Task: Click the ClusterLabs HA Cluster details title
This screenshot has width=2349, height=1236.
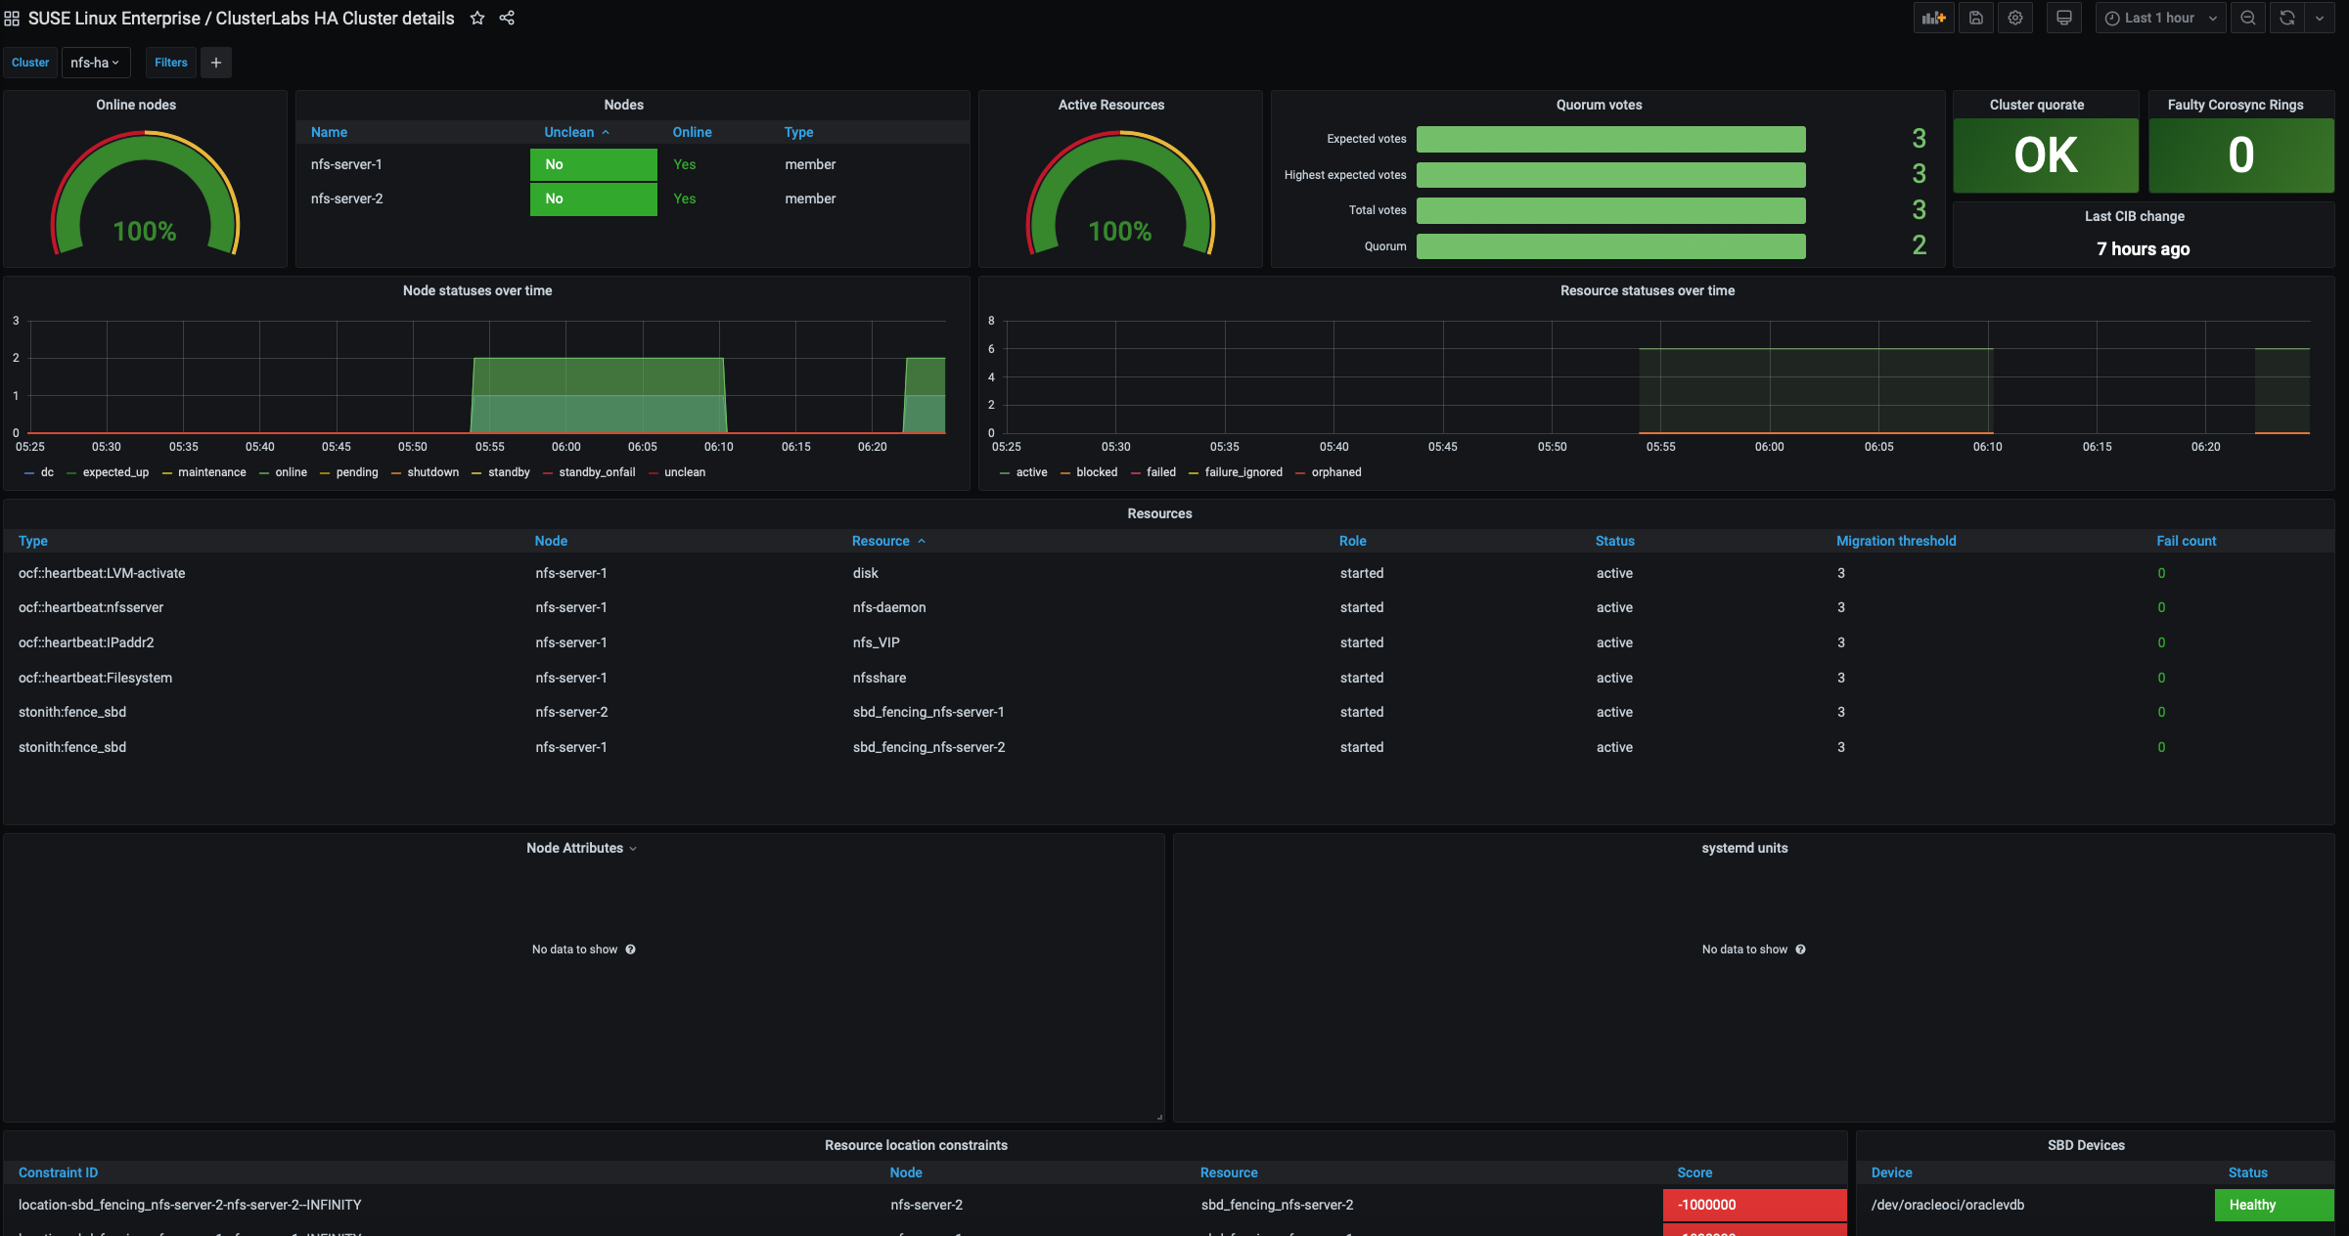Action: coord(335,18)
